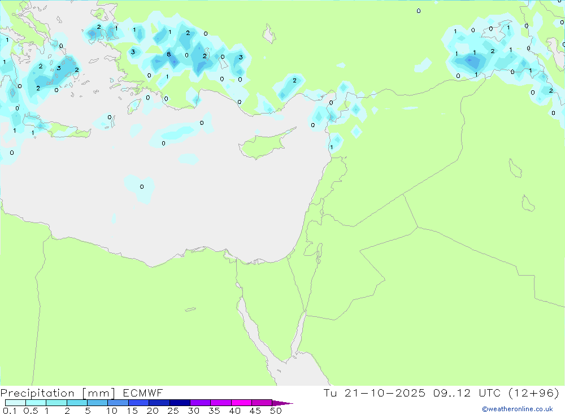The height and width of the screenshot is (414, 565).
Task: Click the "30" legend scale label
Action: [193, 411]
